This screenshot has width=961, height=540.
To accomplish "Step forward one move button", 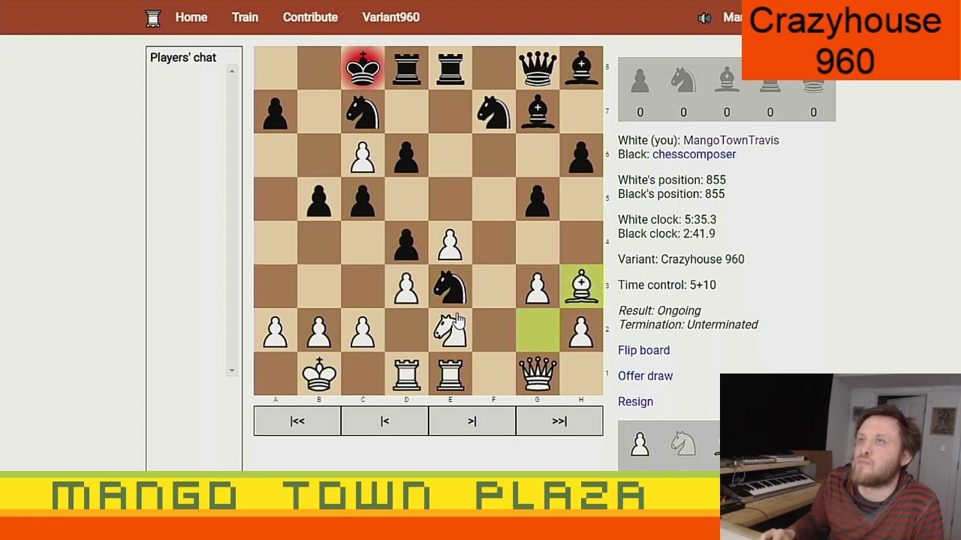I will click(x=471, y=421).
